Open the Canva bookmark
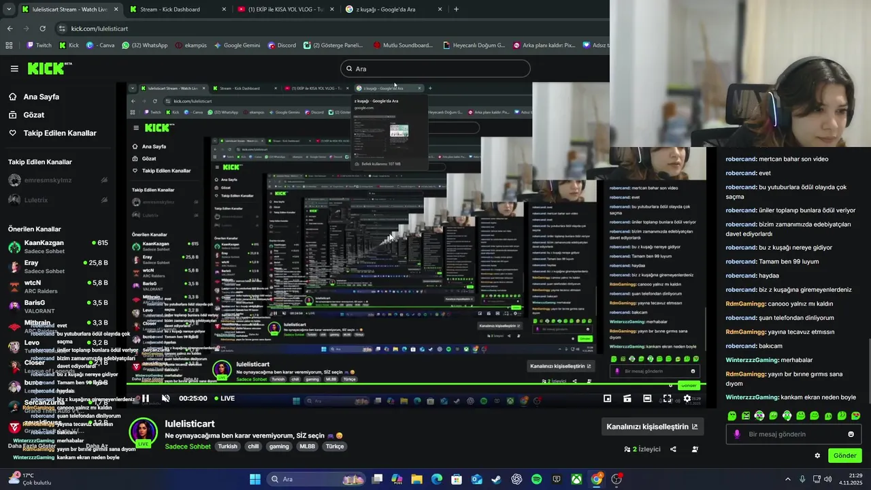Image resolution: width=871 pixels, height=490 pixels. [102, 46]
